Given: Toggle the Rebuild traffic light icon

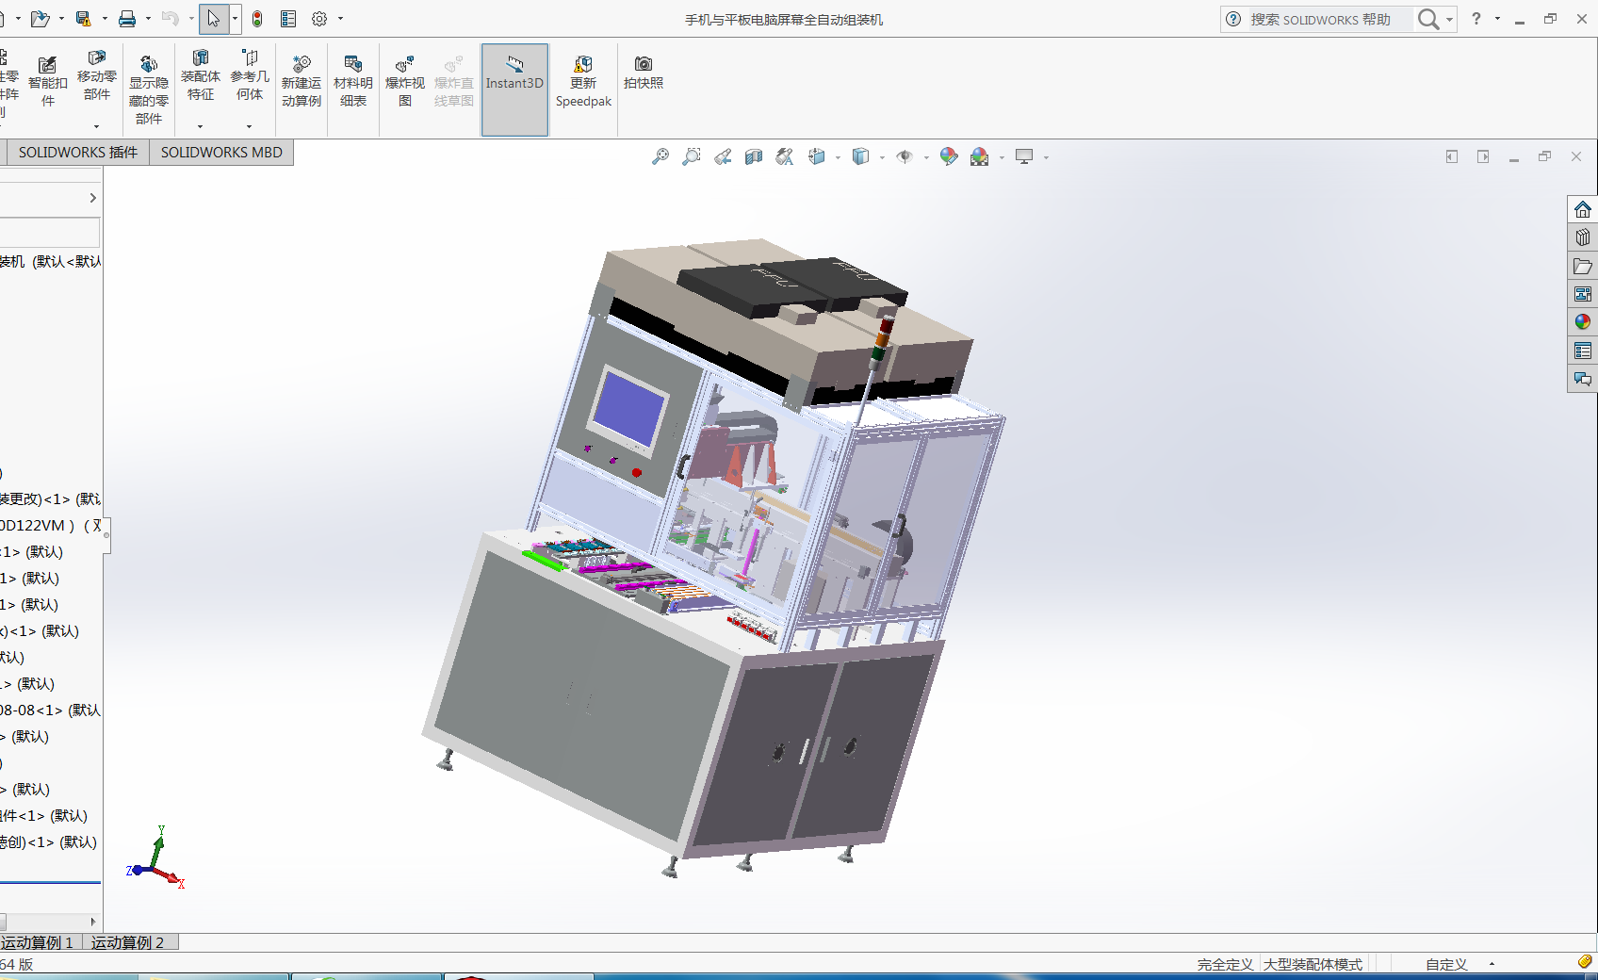Looking at the screenshot, I should point(257,19).
